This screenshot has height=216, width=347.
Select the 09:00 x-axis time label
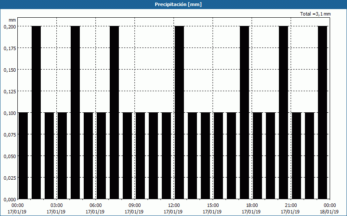(x=134, y=206)
